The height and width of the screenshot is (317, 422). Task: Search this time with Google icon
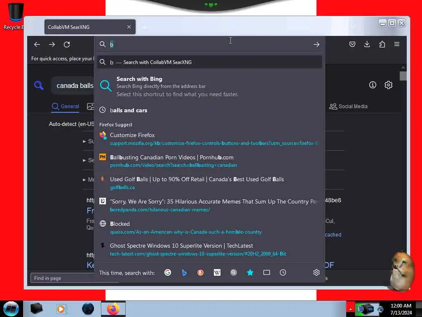pyautogui.click(x=168, y=272)
